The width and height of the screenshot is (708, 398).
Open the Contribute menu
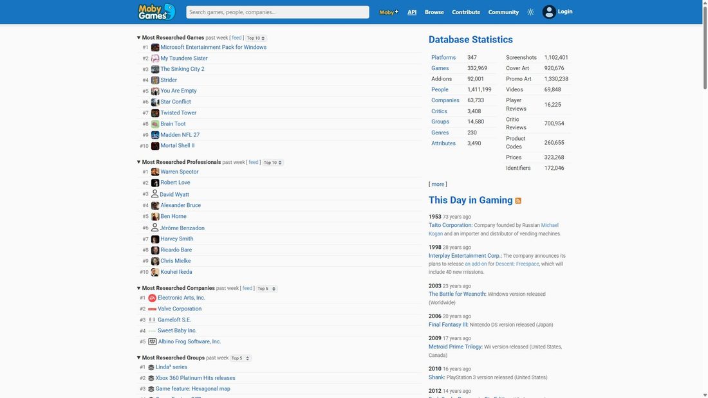466,12
